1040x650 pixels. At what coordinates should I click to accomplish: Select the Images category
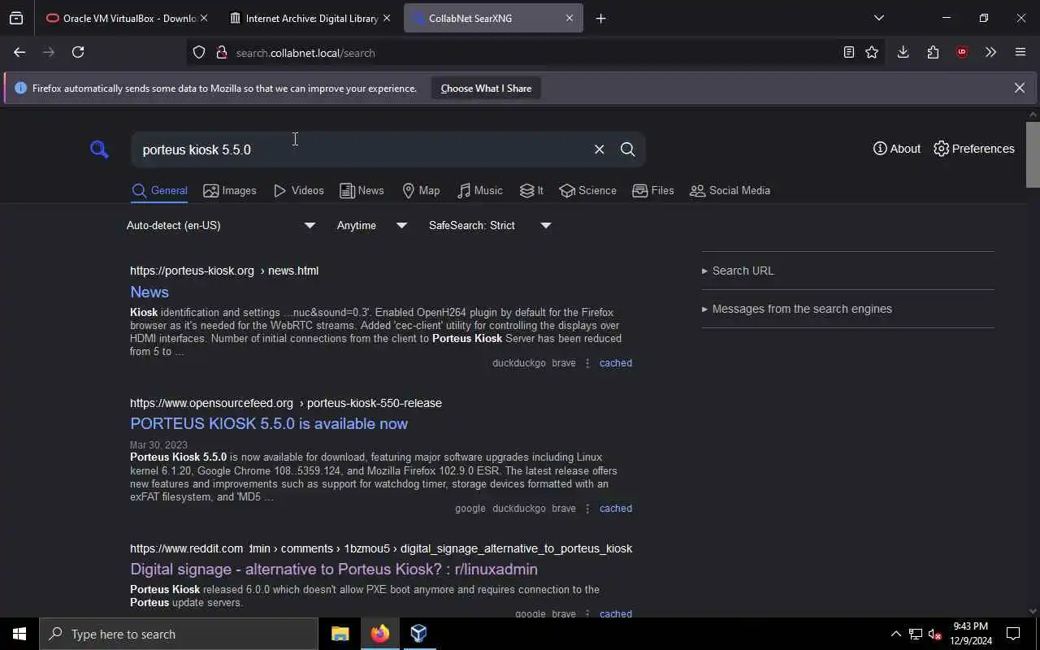230,190
